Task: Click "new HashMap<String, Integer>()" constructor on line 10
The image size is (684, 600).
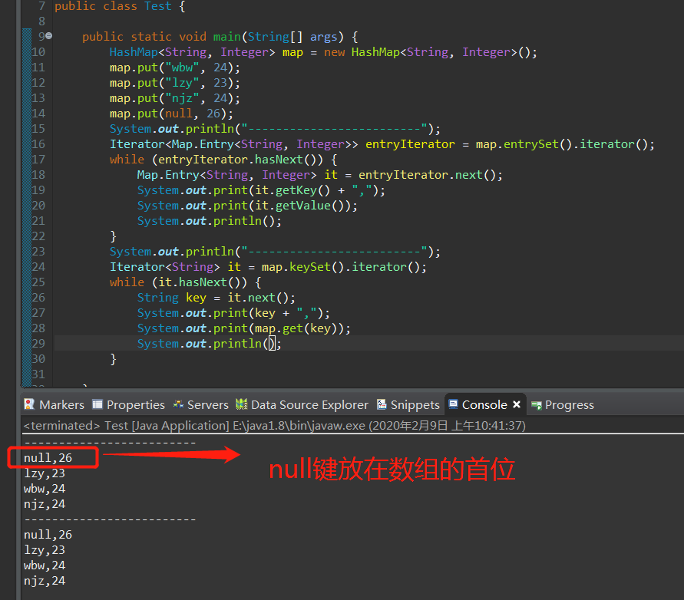Action: (x=427, y=52)
